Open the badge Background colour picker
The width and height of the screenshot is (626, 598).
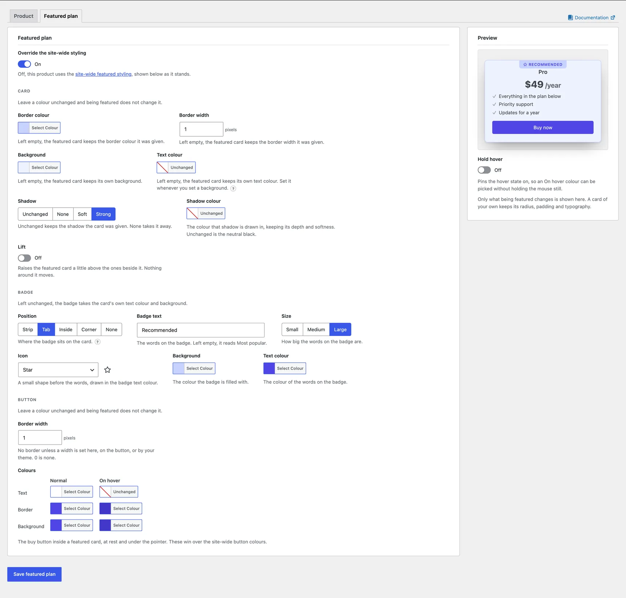click(x=194, y=368)
